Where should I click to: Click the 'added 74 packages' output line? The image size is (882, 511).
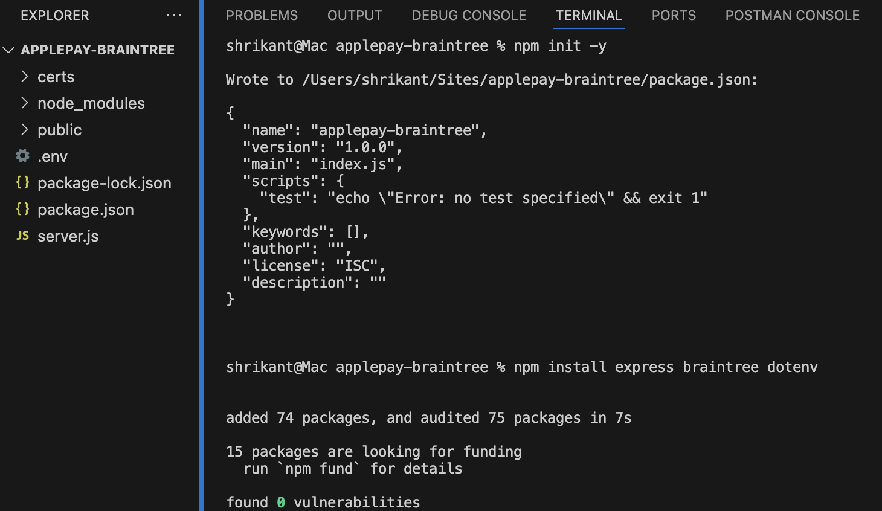click(x=429, y=418)
